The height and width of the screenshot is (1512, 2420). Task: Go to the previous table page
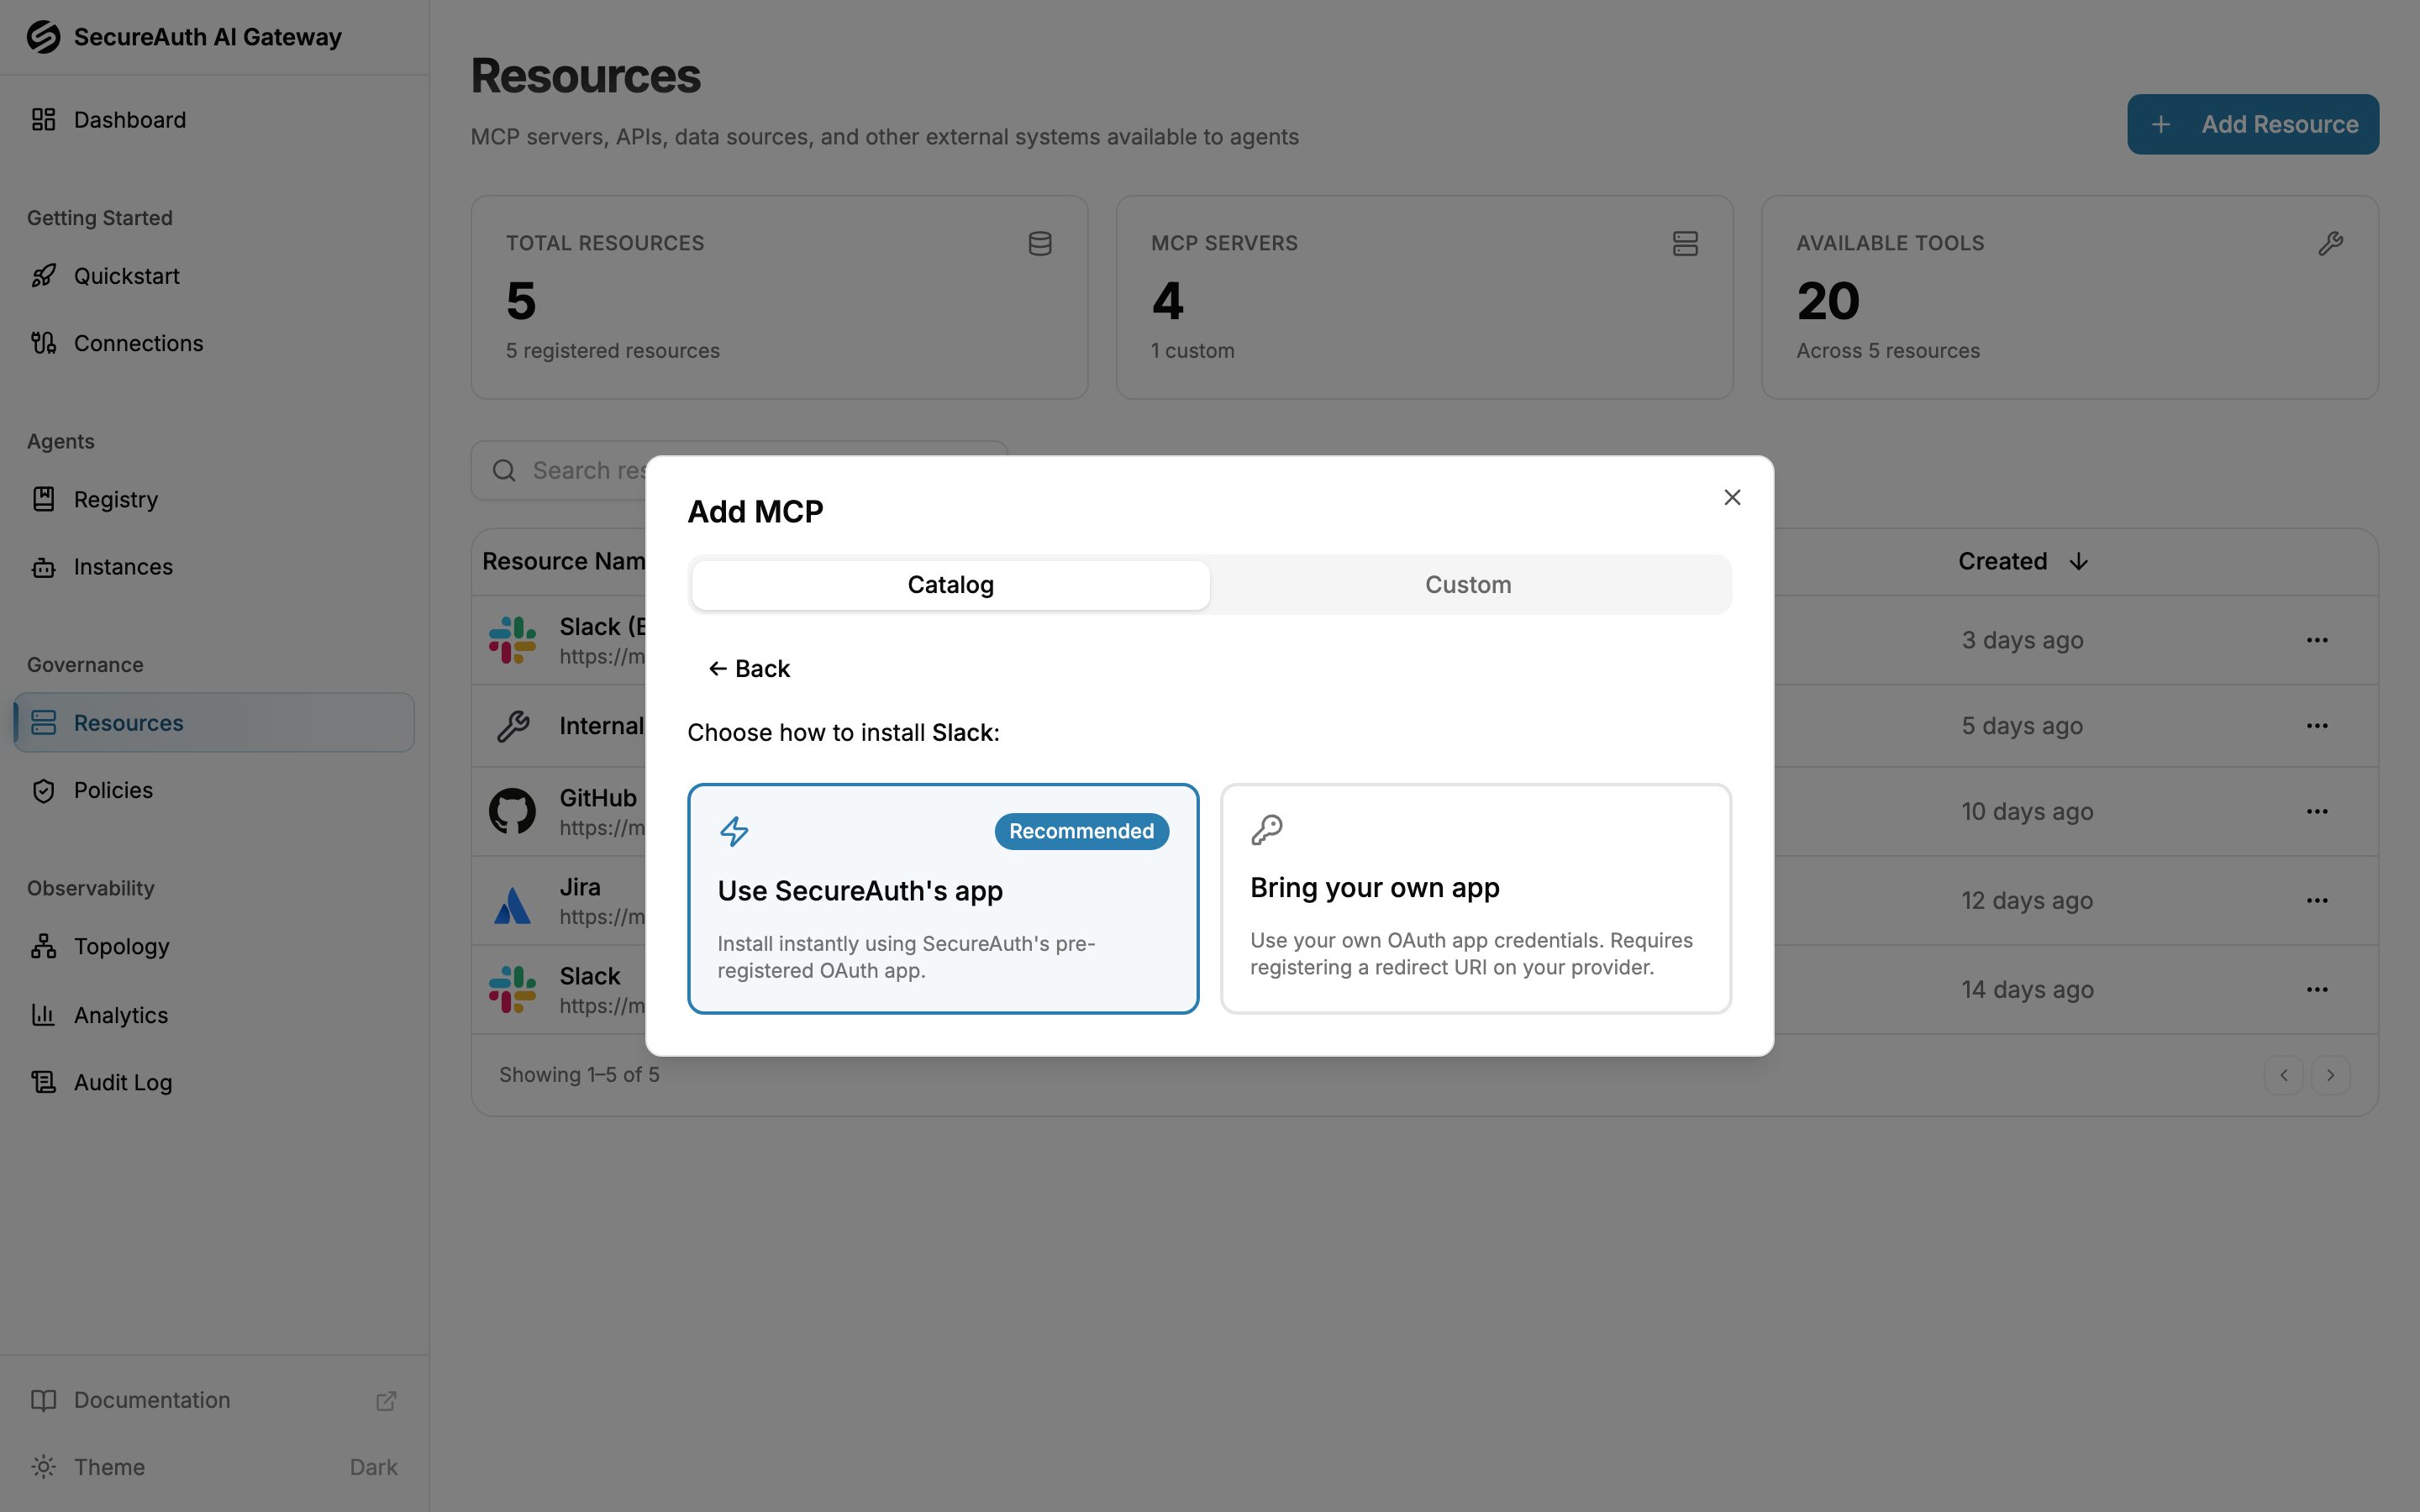click(2283, 1075)
